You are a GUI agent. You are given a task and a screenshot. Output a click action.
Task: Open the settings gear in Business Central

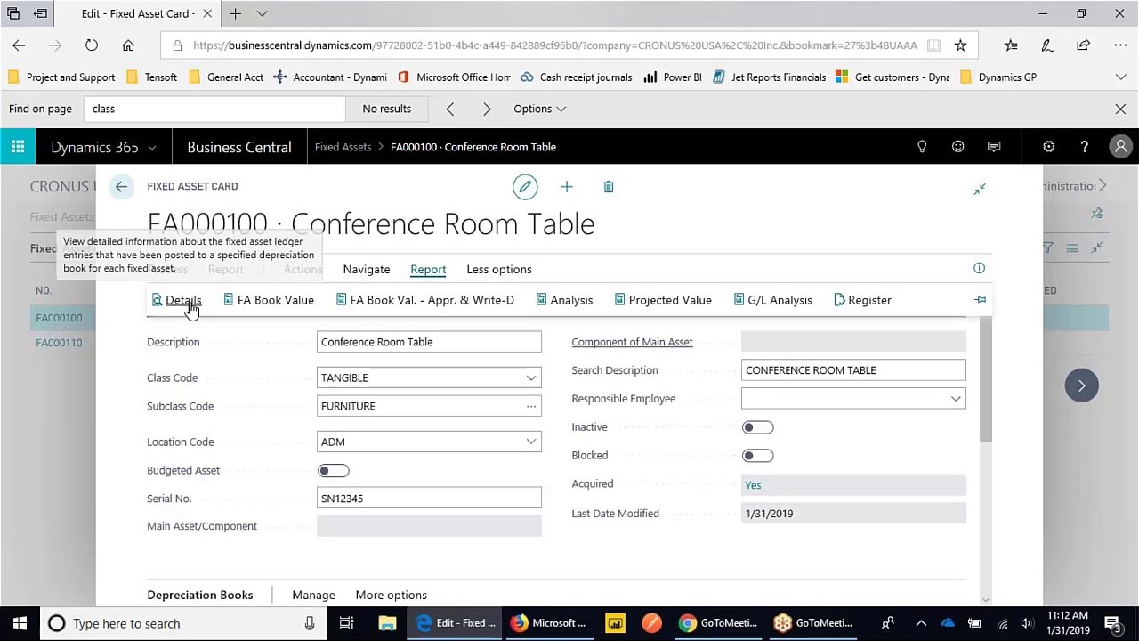(x=1048, y=147)
